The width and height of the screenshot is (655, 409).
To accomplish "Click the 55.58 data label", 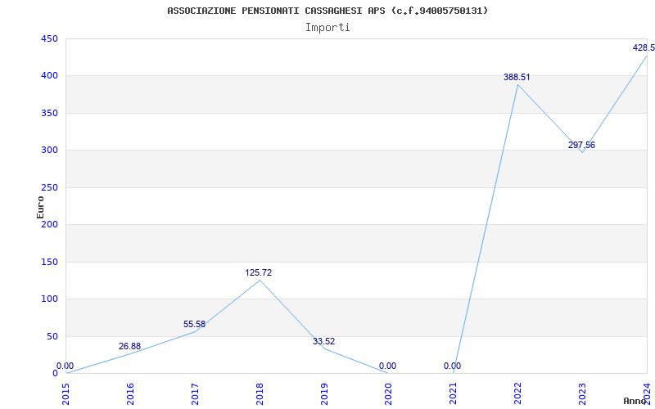I will pos(194,324).
